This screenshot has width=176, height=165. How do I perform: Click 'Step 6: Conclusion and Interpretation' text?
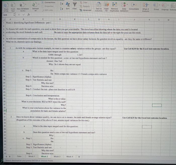pyautogui.click(x=42, y=96)
